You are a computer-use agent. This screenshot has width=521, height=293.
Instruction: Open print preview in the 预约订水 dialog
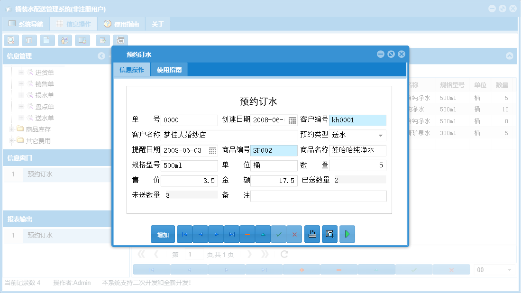pyautogui.click(x=329, y=234)
